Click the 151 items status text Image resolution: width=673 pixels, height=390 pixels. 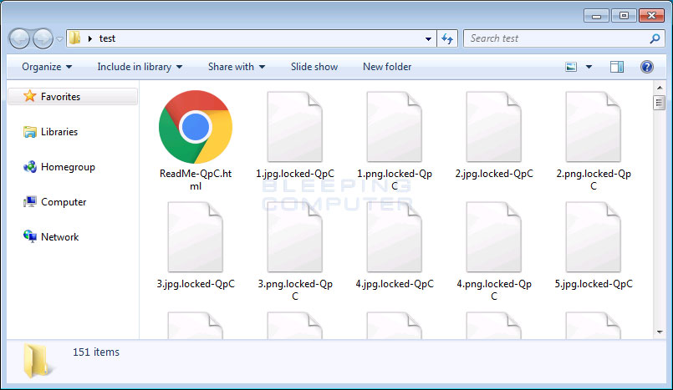tap(95, 352)
